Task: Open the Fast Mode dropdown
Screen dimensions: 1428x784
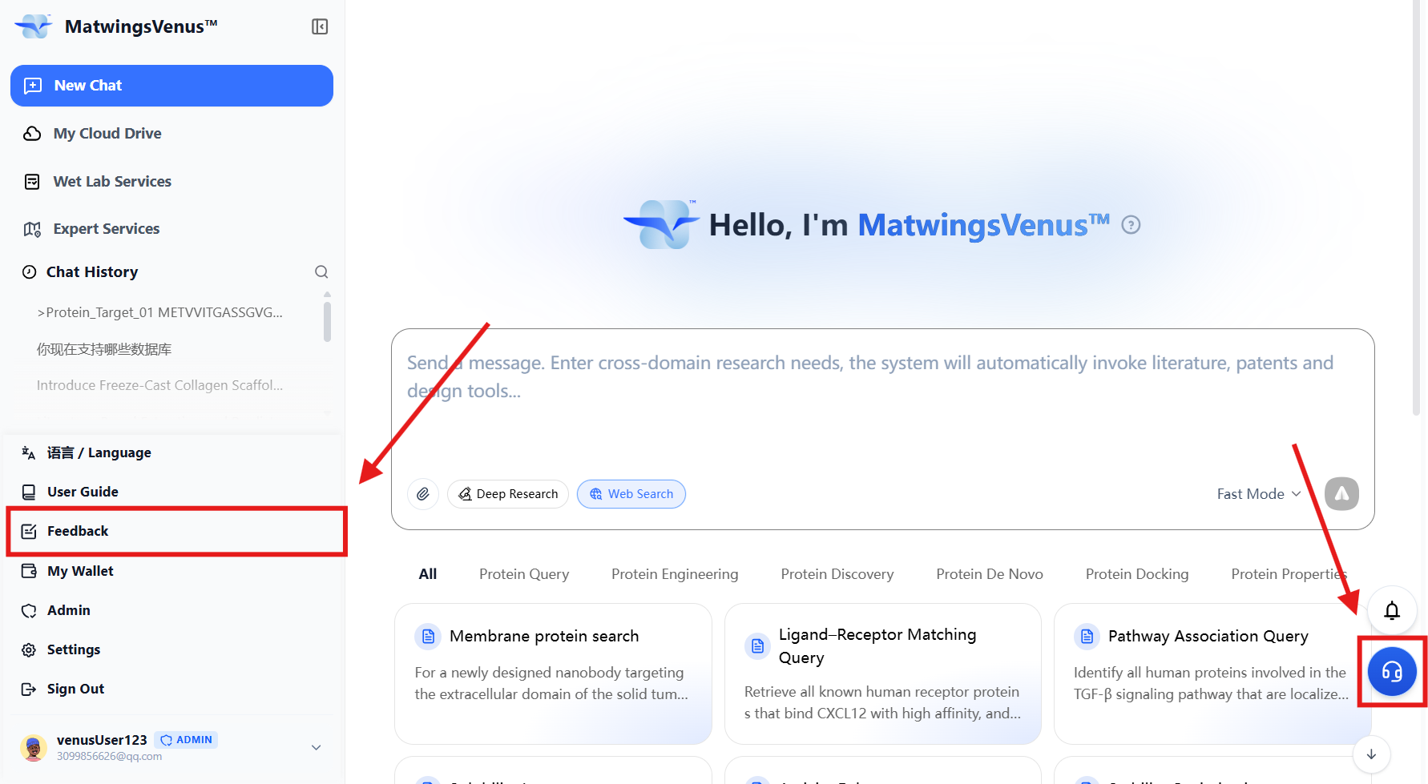Action: pyautogui.click(x=1258, y=494)
